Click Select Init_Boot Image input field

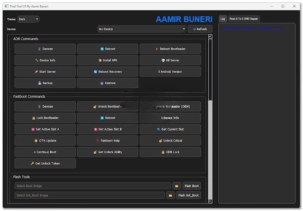89,195
